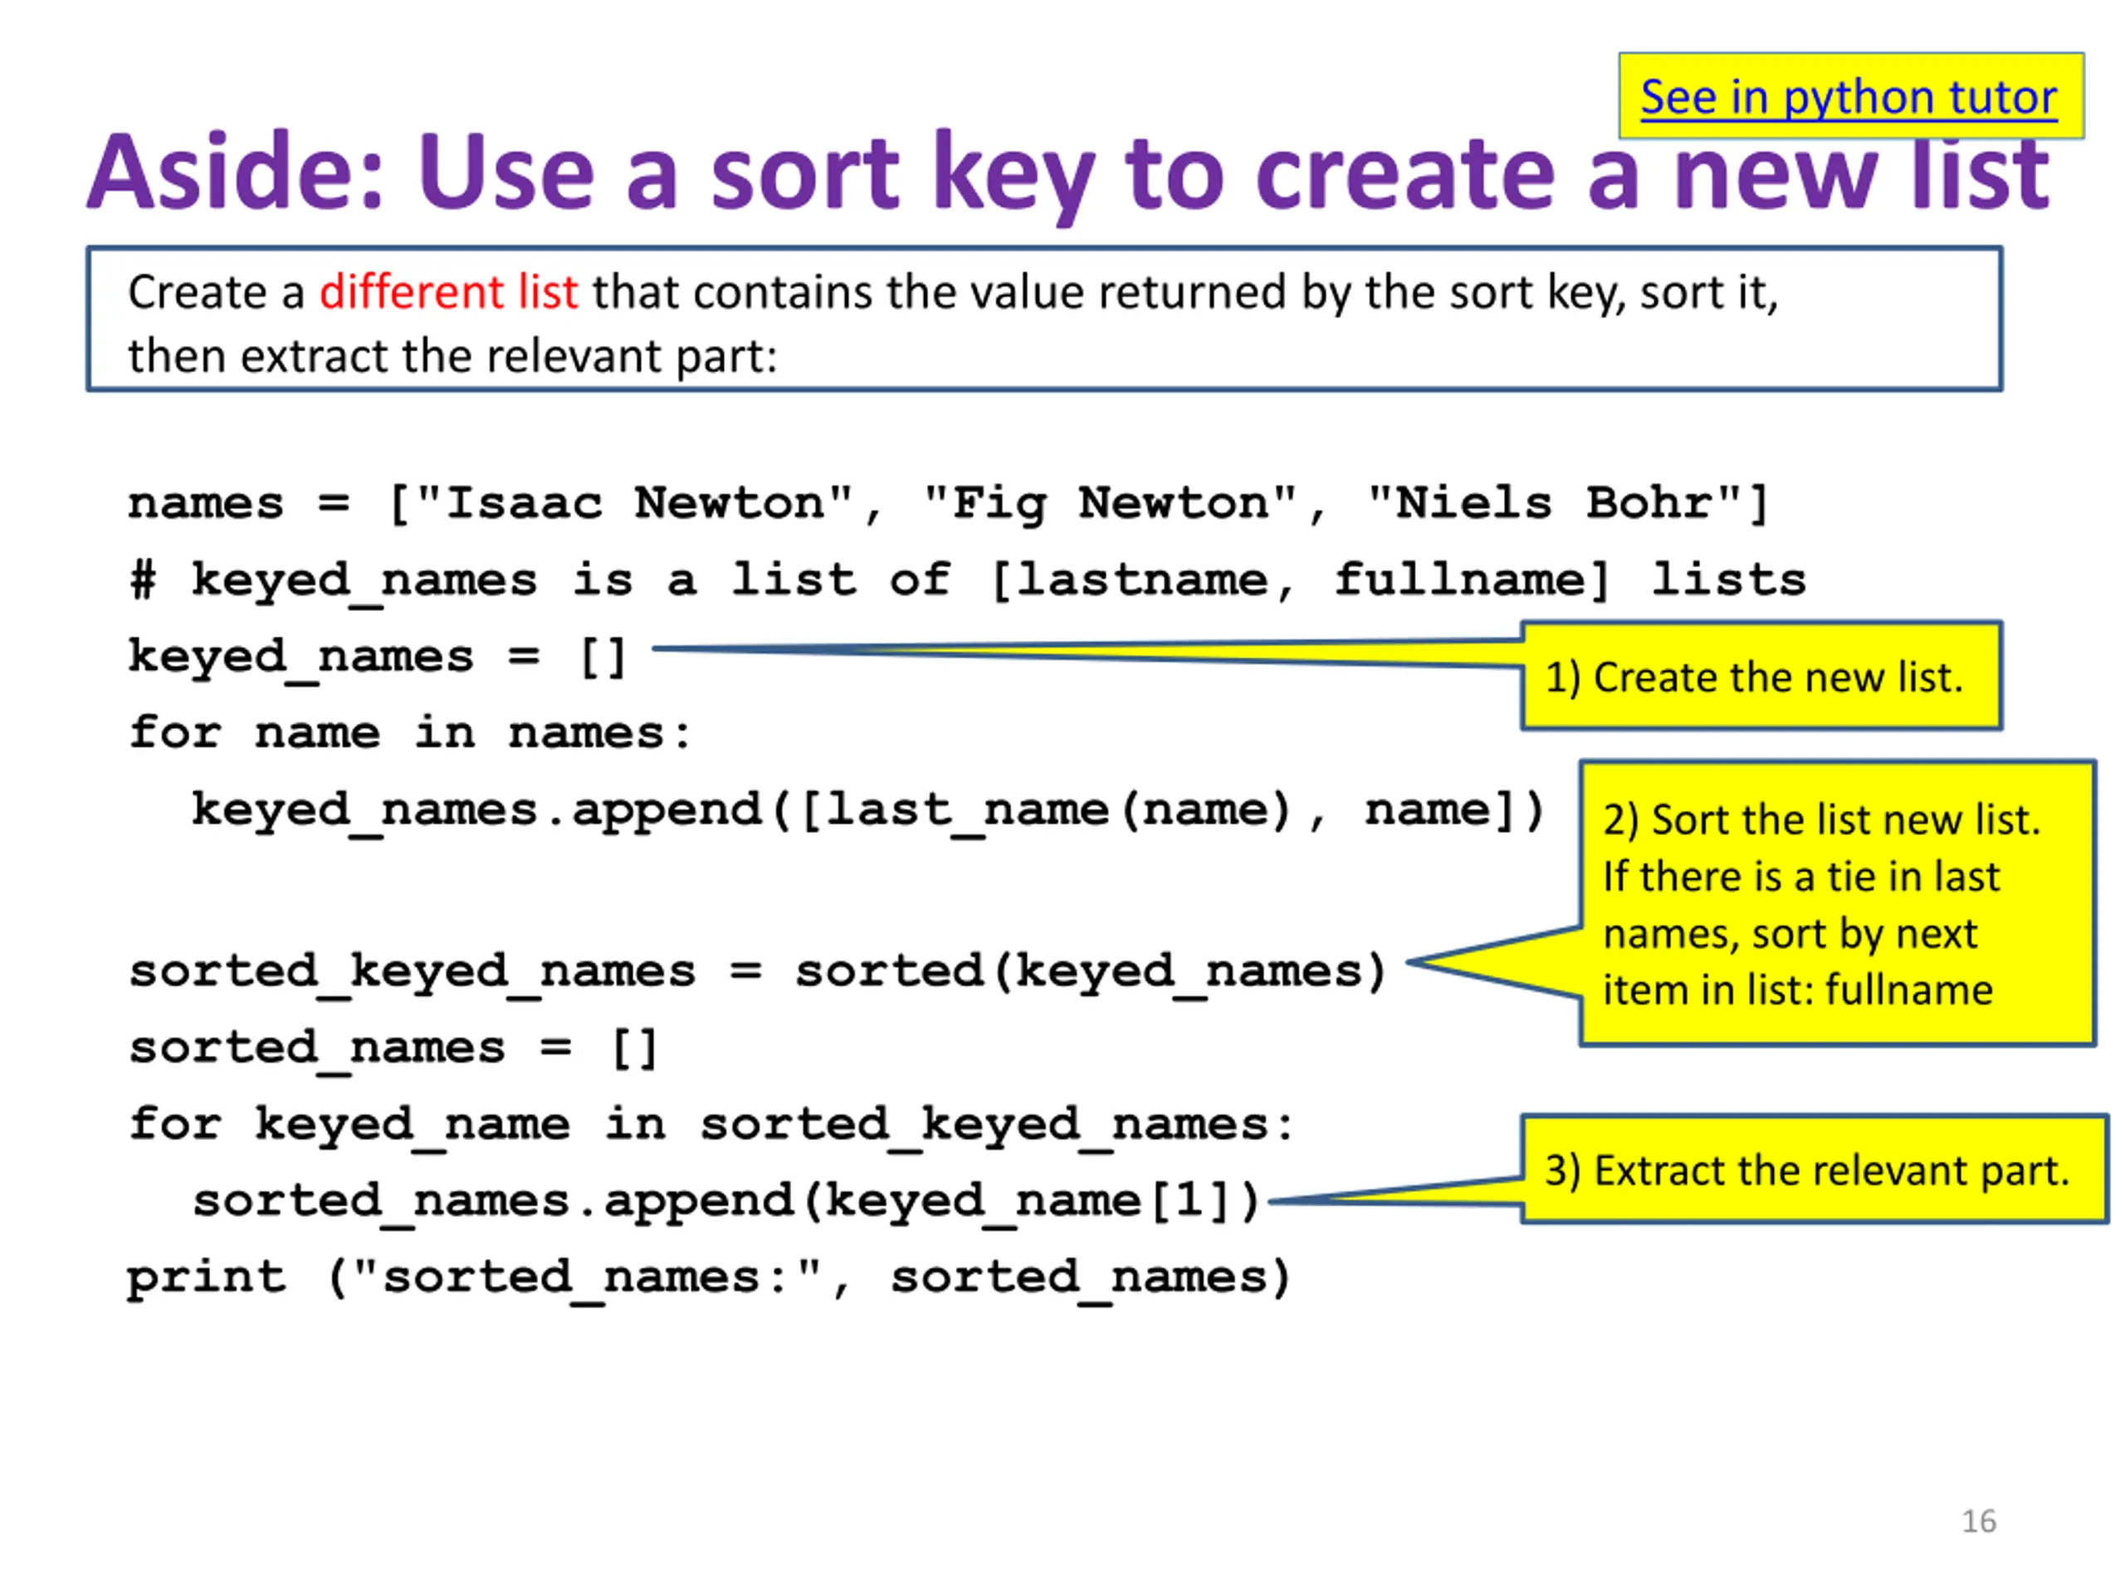Click the code line starting 'names = ["Isaac Newton"'

(x=948, y=503)
